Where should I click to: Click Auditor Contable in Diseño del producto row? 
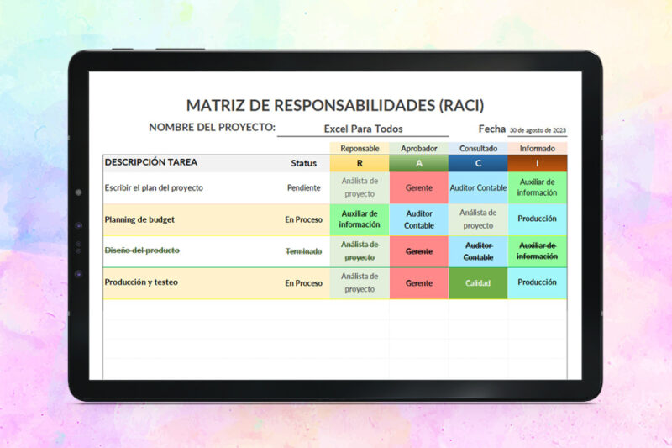click(x=478, y=251)
